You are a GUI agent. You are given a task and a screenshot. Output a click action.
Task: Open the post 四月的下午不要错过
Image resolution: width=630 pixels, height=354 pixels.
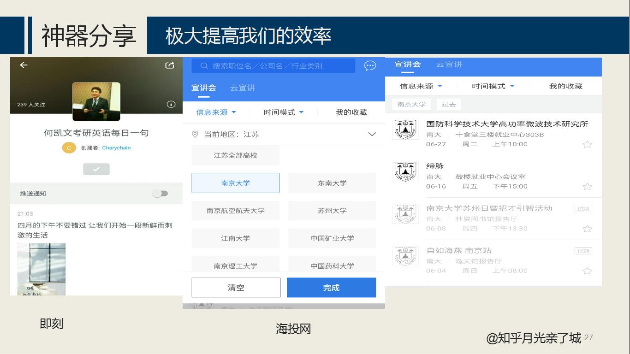[x=95, y=230]
